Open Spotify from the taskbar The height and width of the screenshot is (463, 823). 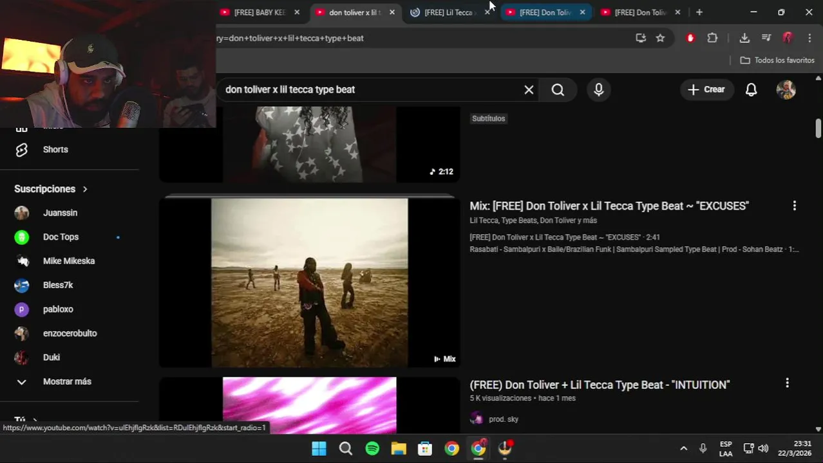(x=372, y=448)
